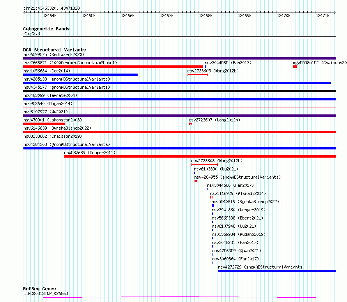Click nsv4272729 gnomAD variant label

coord(261,267)
